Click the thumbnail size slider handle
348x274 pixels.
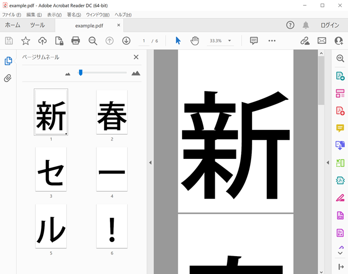pyautogui.click(x=81, y=73)
